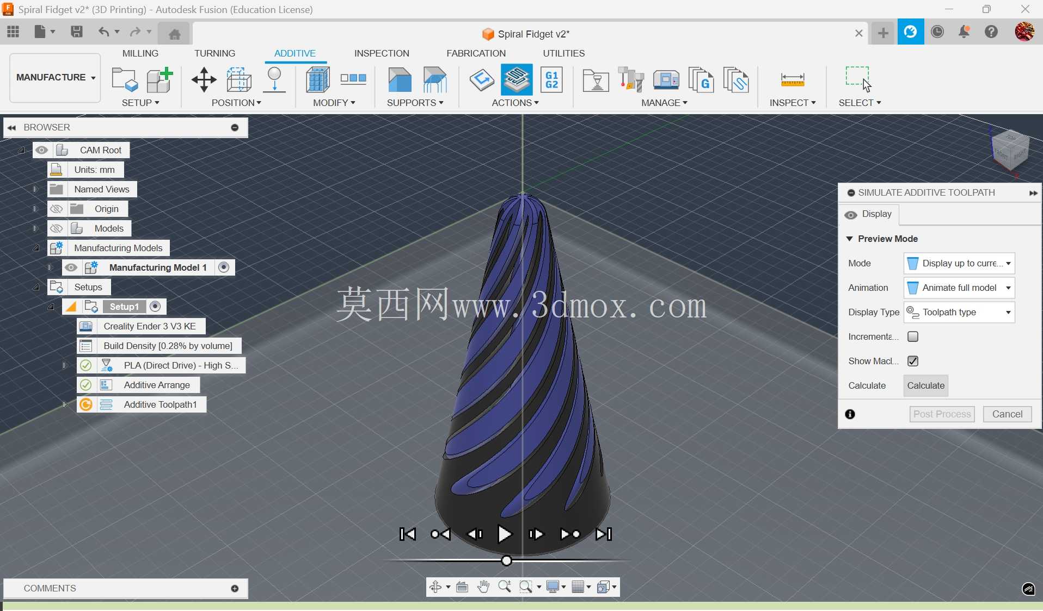This screenshot has height=611, width=1043.
Task: Activate the Setup1 radio button
Action: (x=155, y=306)
